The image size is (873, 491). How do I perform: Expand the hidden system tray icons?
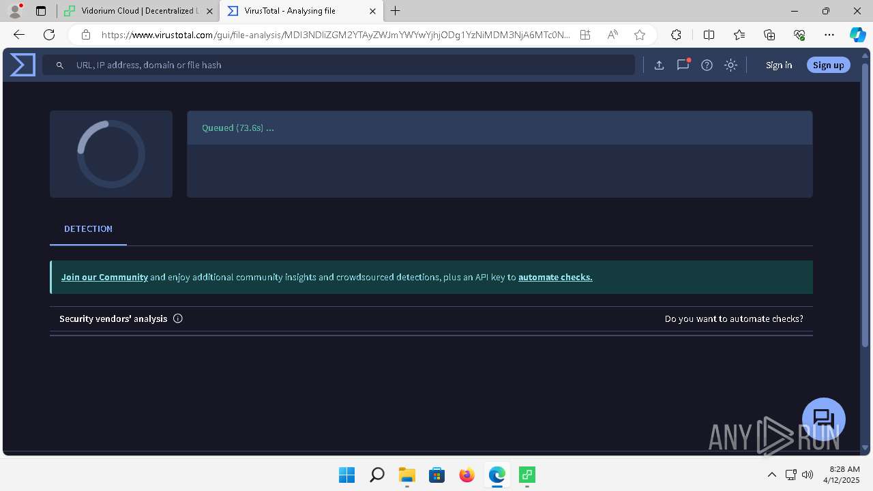[771, 475]
